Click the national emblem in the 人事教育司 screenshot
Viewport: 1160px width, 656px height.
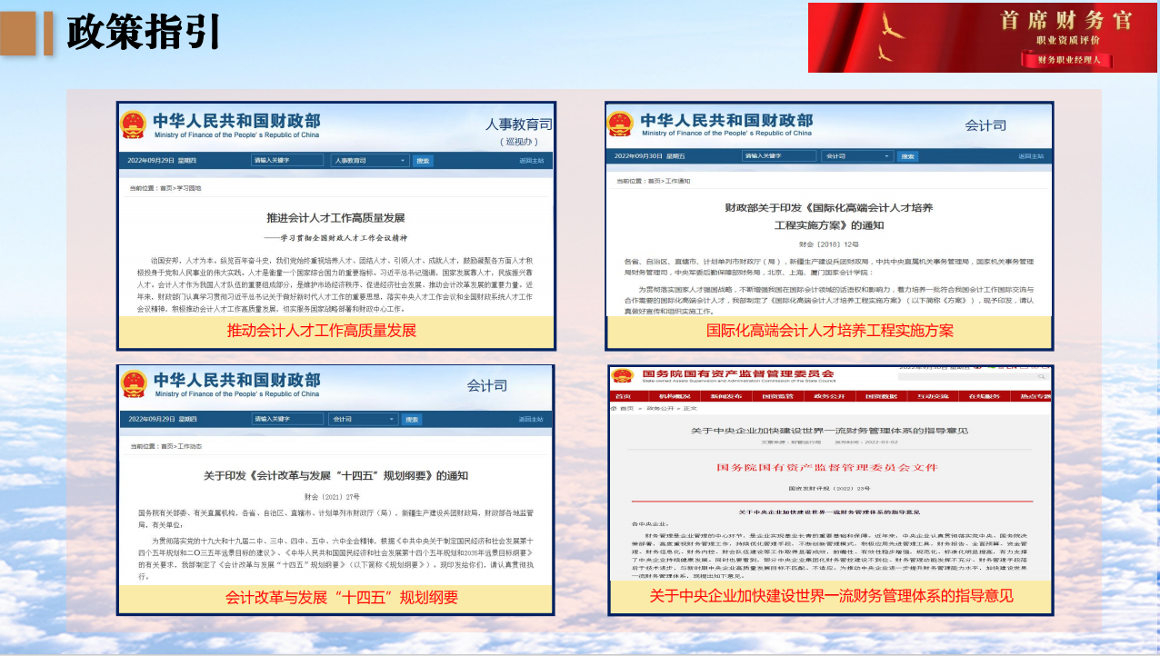(x=133, y=124)
